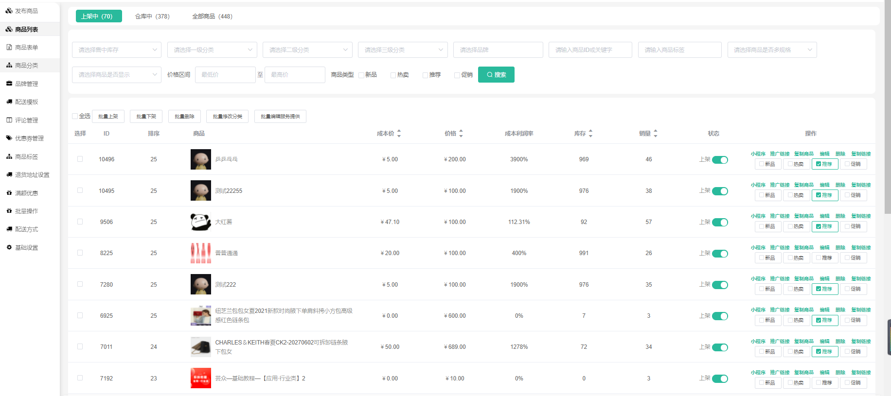Tick the 热卖 product type filter checkbox
This screenshot has width=891, height=396.
(393, 75)
